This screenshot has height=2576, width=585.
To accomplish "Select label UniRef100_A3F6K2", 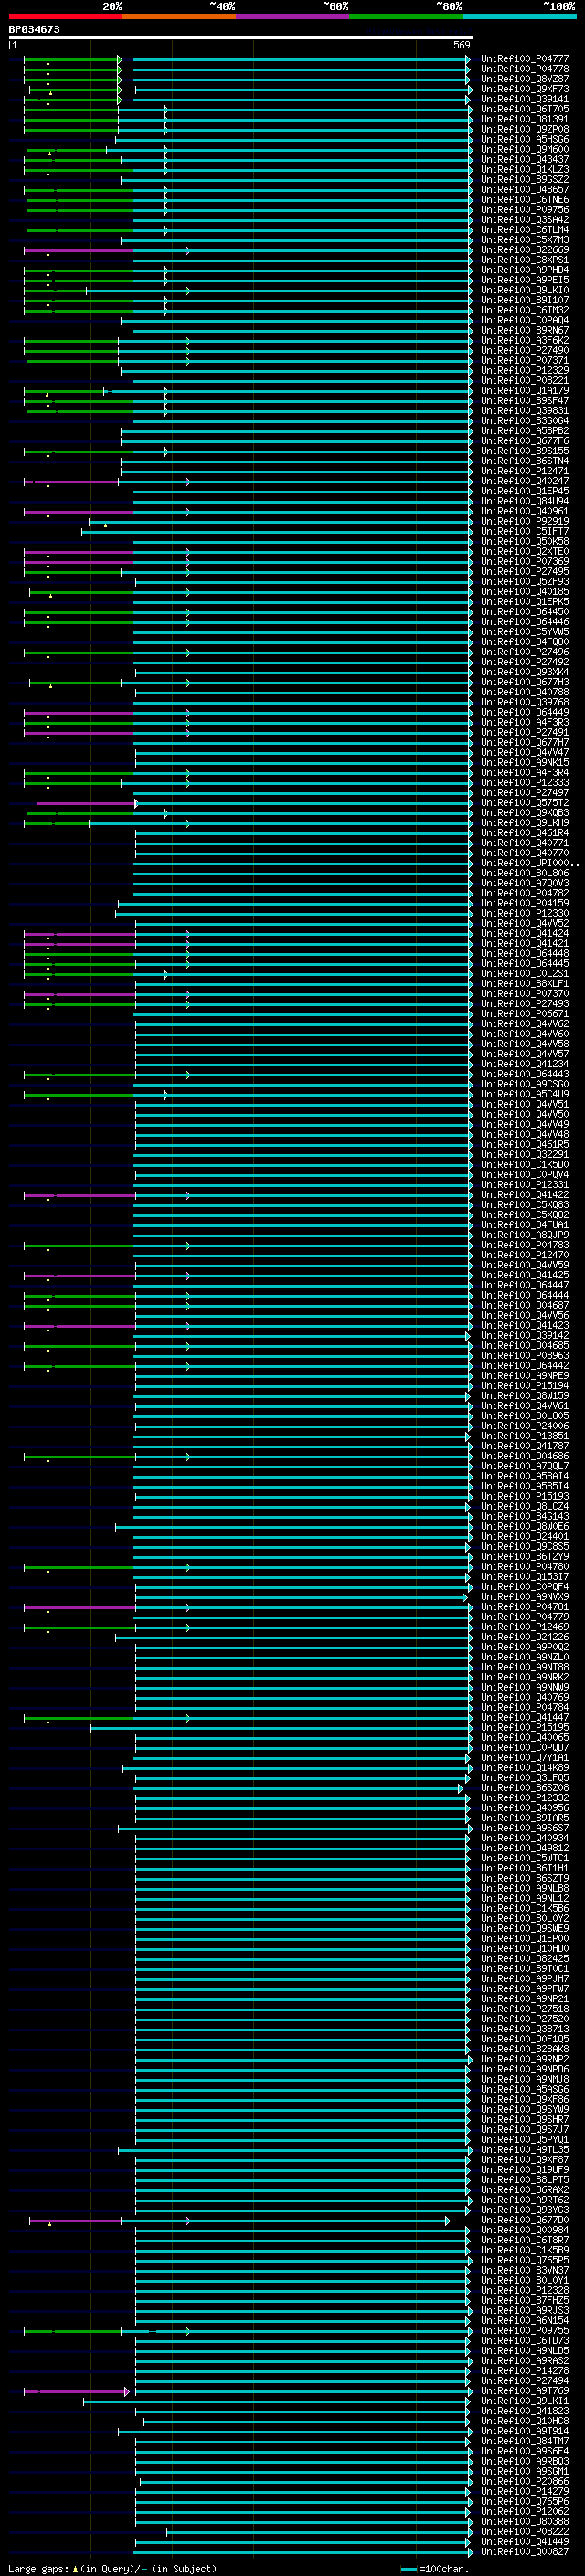I will click(x=525, y=340).
